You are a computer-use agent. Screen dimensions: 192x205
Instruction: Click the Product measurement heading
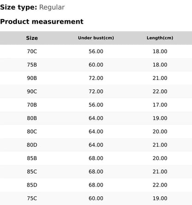(42, 22)
